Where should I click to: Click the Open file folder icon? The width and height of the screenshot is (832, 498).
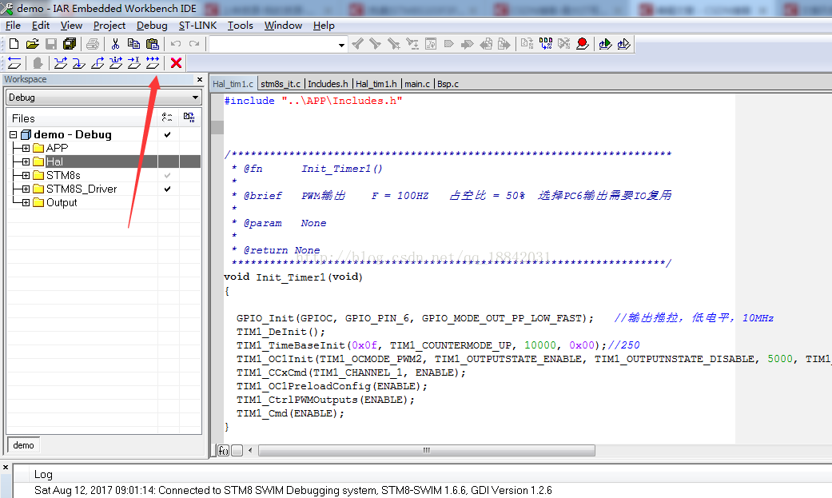pyautogui.click(x=32, y=44)
